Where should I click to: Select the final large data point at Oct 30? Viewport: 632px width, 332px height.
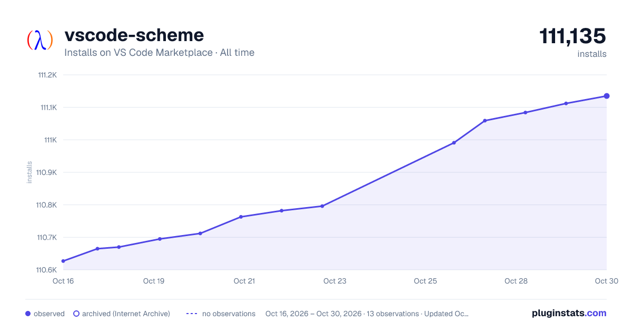[607, 96]
